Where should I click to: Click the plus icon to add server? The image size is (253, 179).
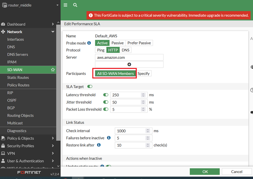[x=129, y=64]
